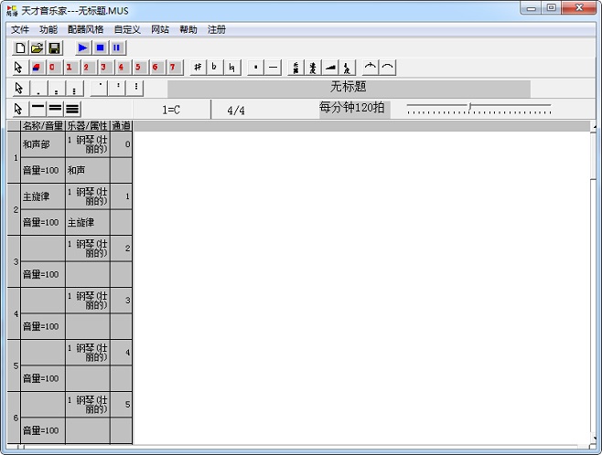Screen dimensions: 602x455
Task: Select the natural sign tool
Action: [x=232, y=67]
